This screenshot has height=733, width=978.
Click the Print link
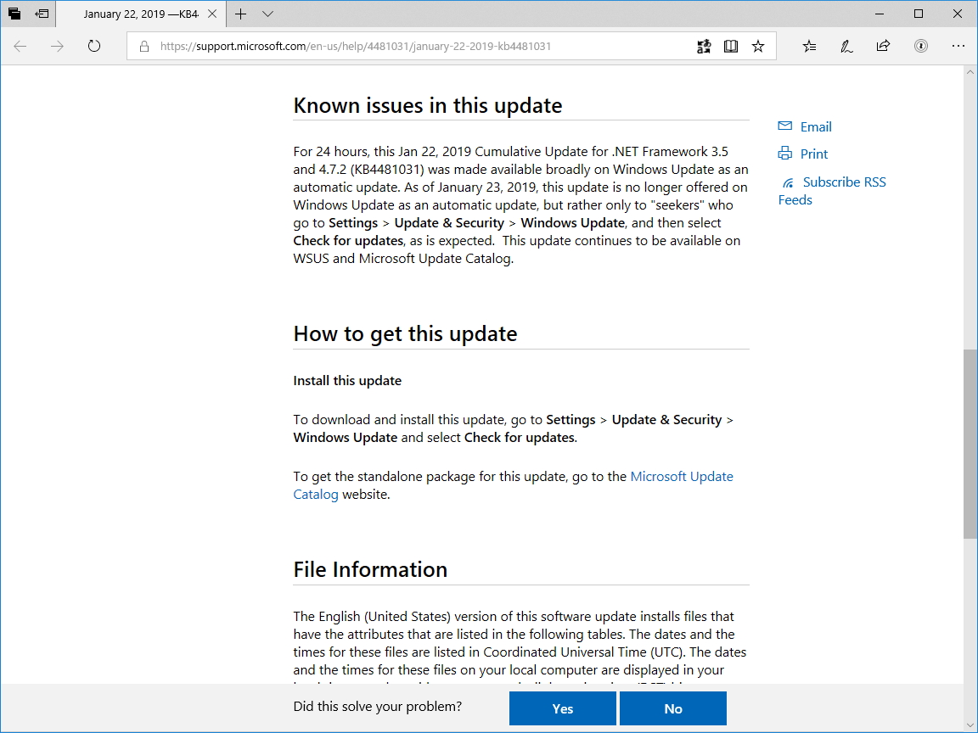click(x=814, y=154)
